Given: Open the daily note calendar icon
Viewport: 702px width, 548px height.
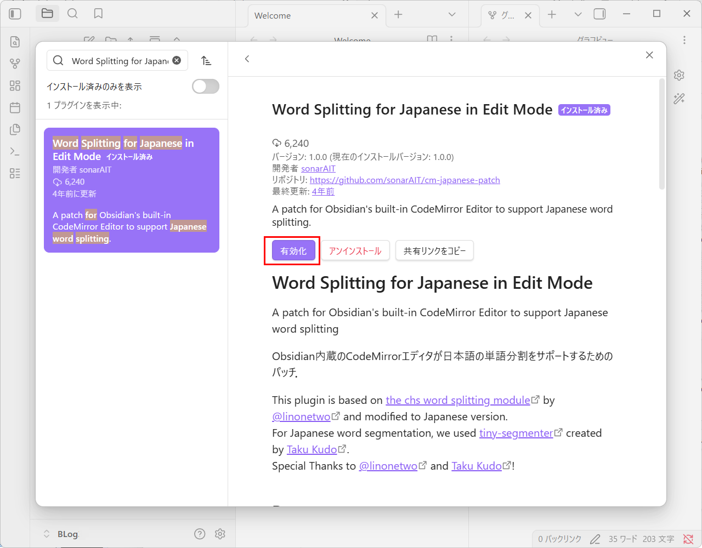Looking at the screenshot, I should point(15,107).
